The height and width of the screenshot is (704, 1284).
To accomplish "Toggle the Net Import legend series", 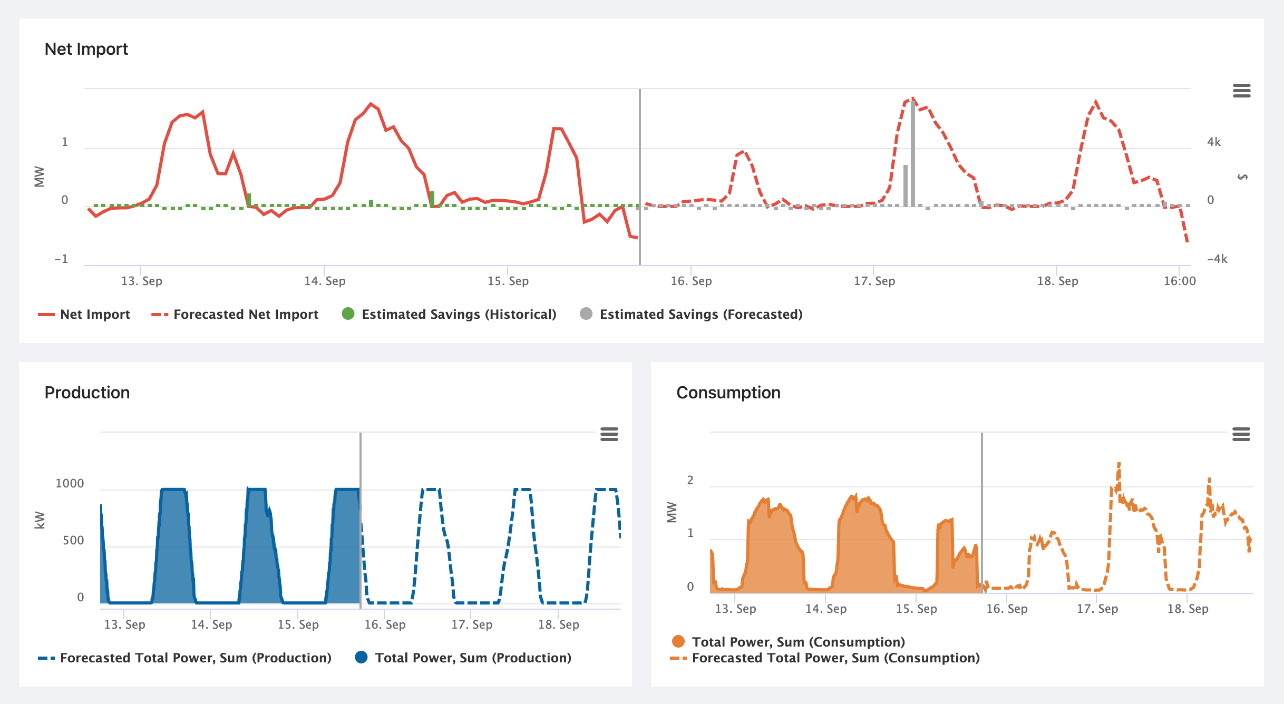I will click(95, 315).
